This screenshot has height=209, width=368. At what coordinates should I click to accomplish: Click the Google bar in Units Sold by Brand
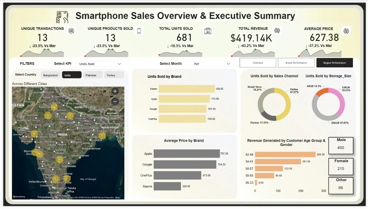(x=183, y=109)
